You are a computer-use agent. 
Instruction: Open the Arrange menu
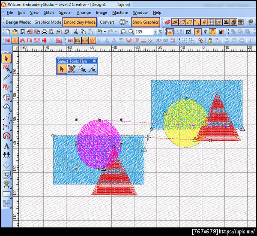84,12
